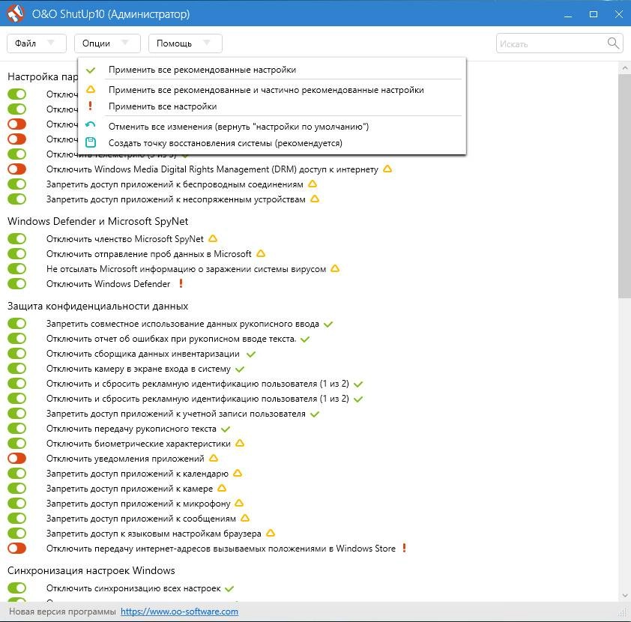631x622 pixels.
Task: Click the 'Отключить передачу рукописного текста' label
Action: [x=131, y=429]
